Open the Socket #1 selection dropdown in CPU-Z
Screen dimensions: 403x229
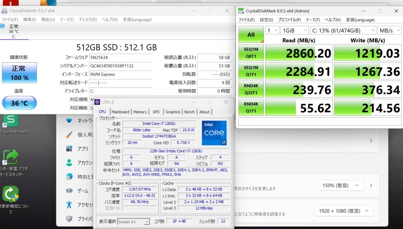(x=133, y=221)
